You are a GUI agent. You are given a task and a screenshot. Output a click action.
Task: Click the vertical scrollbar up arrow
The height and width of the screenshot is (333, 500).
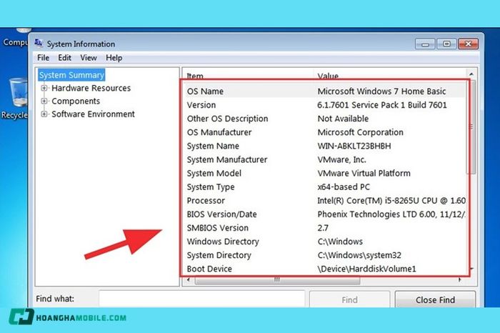(x=471, y=74)
